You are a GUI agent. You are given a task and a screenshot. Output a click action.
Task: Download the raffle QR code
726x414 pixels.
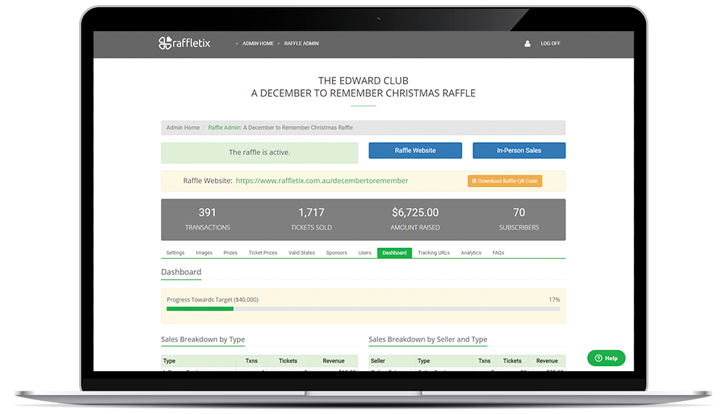505,181
